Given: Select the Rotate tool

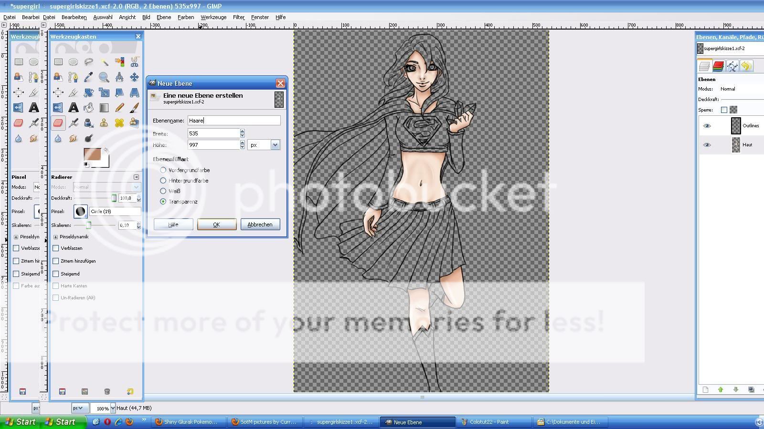Looking at the screenshot, I should 89,92.
